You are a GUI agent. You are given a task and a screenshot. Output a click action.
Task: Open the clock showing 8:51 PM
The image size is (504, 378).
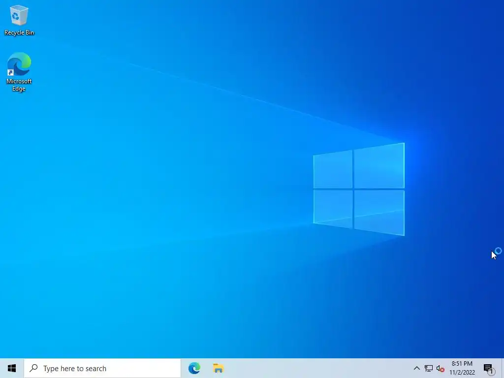[462, 368]
